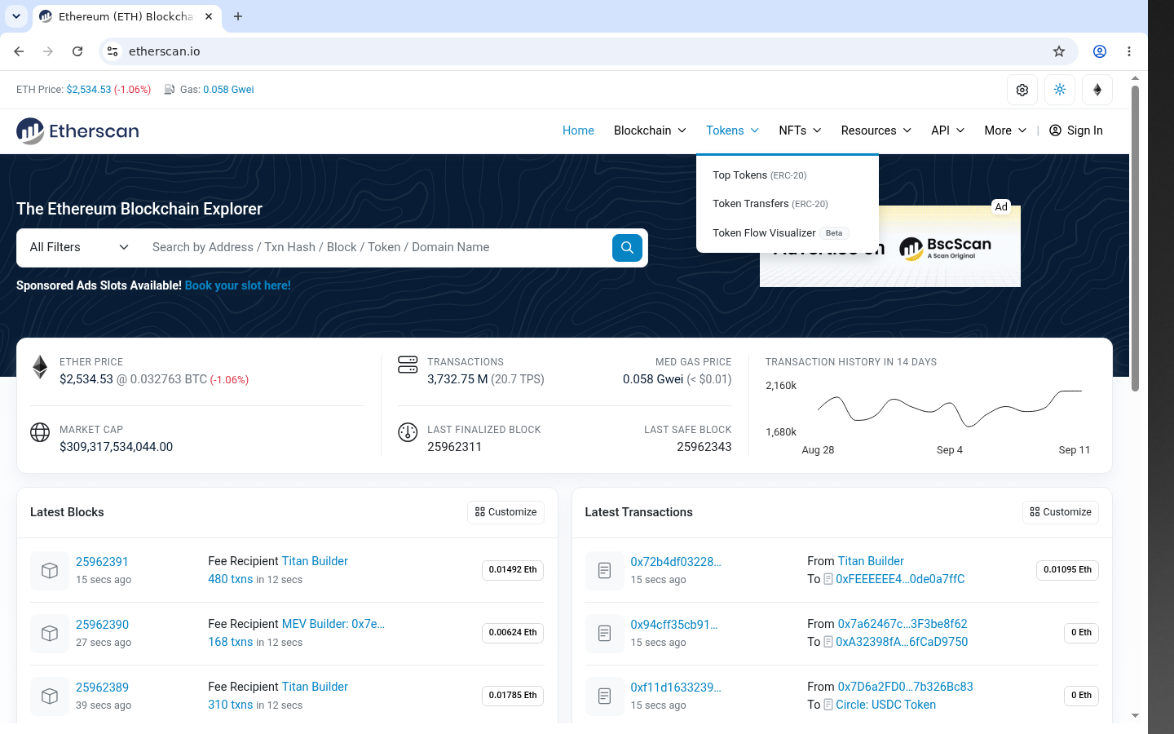This screenshot has width=1174, height=734.
Task: Click the browser address bar URL
Action: [165, 51]
